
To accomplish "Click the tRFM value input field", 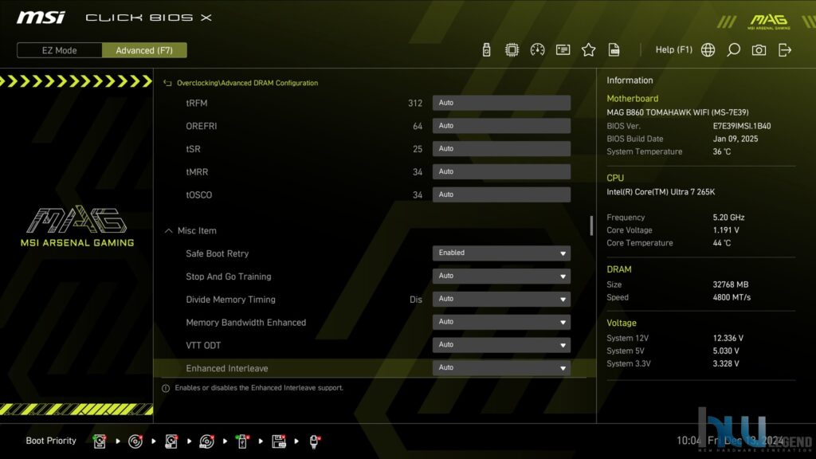I will (501, 103).
